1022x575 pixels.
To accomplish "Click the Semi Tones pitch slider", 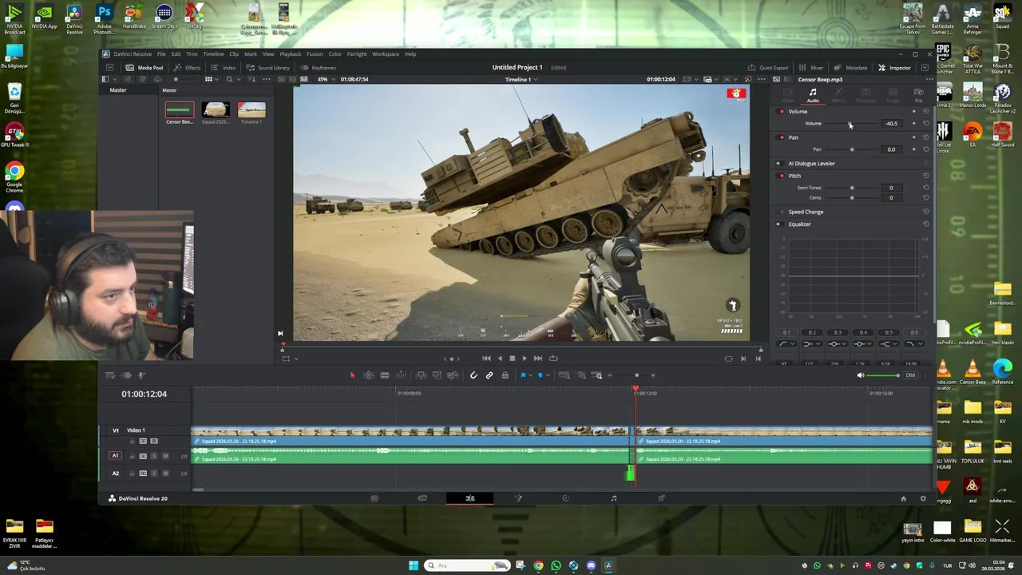I will point(852,188).
